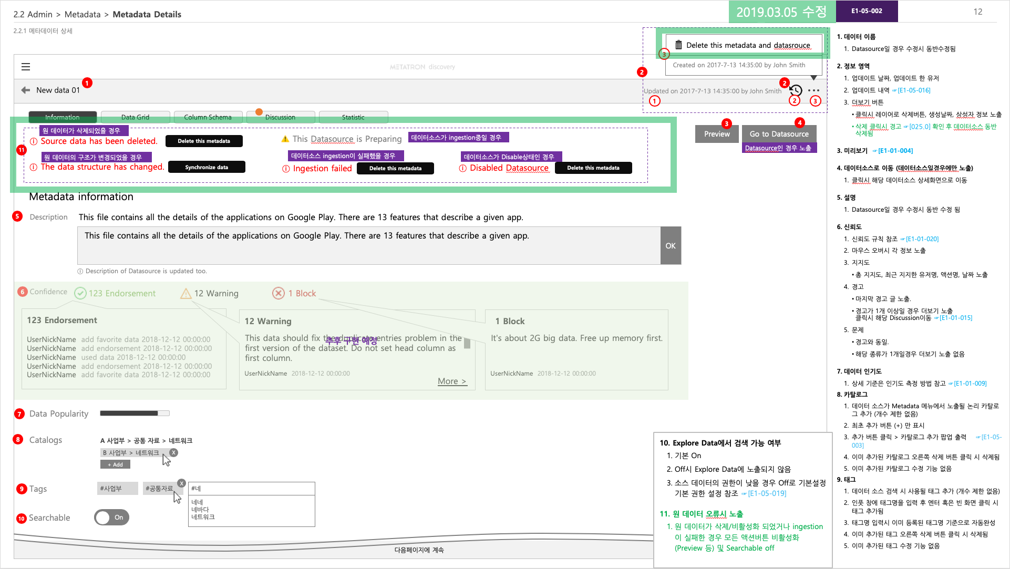Click the red block icon beside 1 Block
Viewport: 1010px width, 569px height.
click(x=279, y=293)
